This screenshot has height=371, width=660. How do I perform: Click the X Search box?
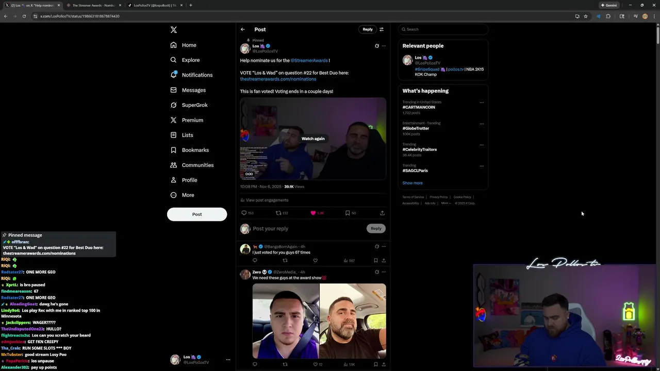tap(443, 29)
